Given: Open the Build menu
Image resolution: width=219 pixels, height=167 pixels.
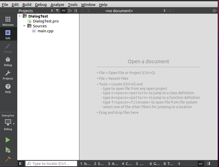Looking at the screenshot, I should click(27, 4).
